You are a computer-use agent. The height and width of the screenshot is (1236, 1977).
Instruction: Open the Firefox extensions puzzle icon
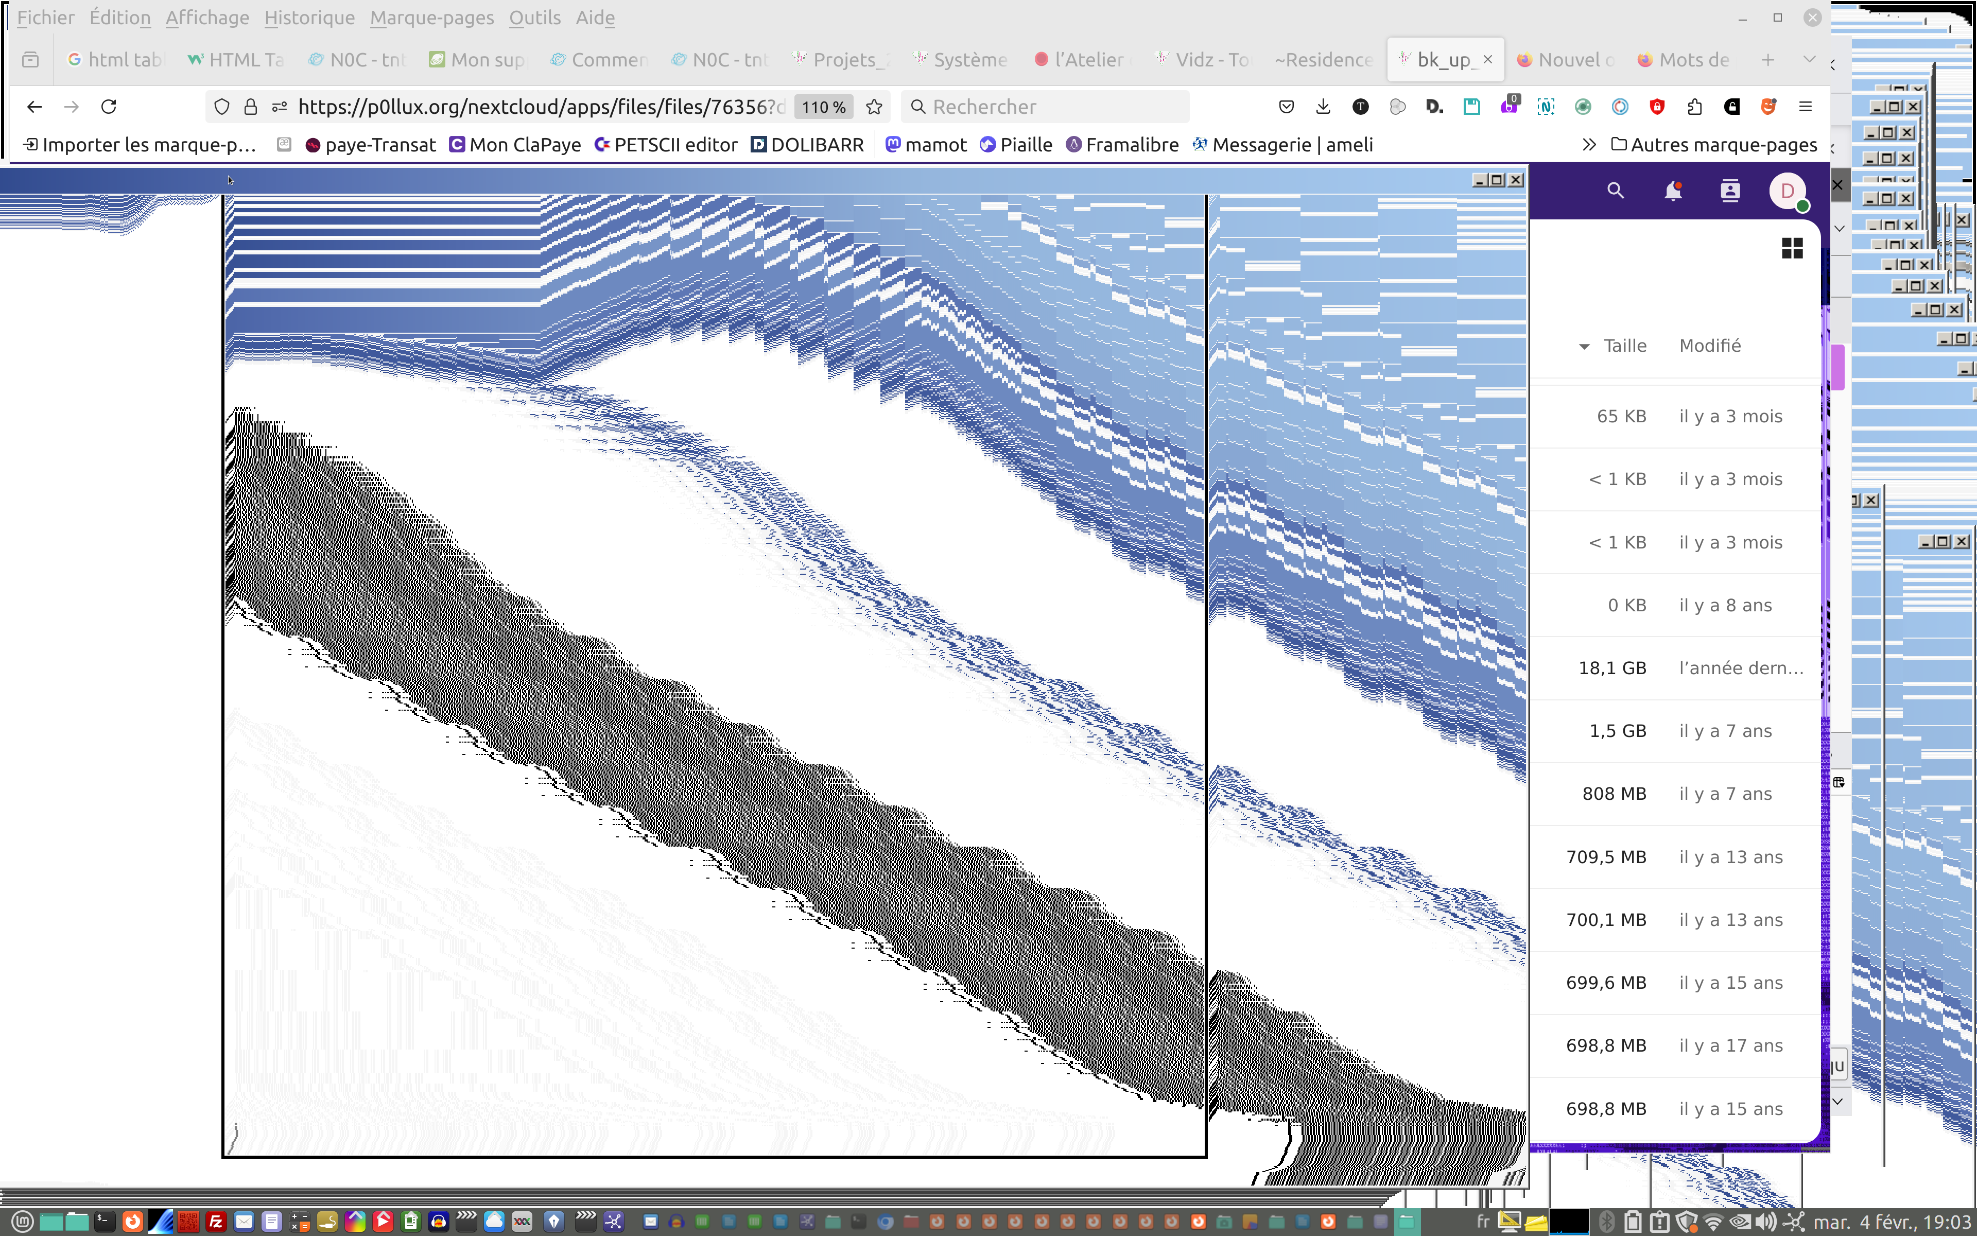pyautogui.click(x=1694, y=106)
